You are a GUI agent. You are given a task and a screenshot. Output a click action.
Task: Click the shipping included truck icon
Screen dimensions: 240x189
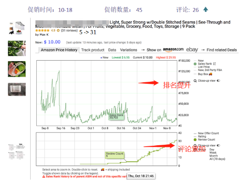click(102, 169)
